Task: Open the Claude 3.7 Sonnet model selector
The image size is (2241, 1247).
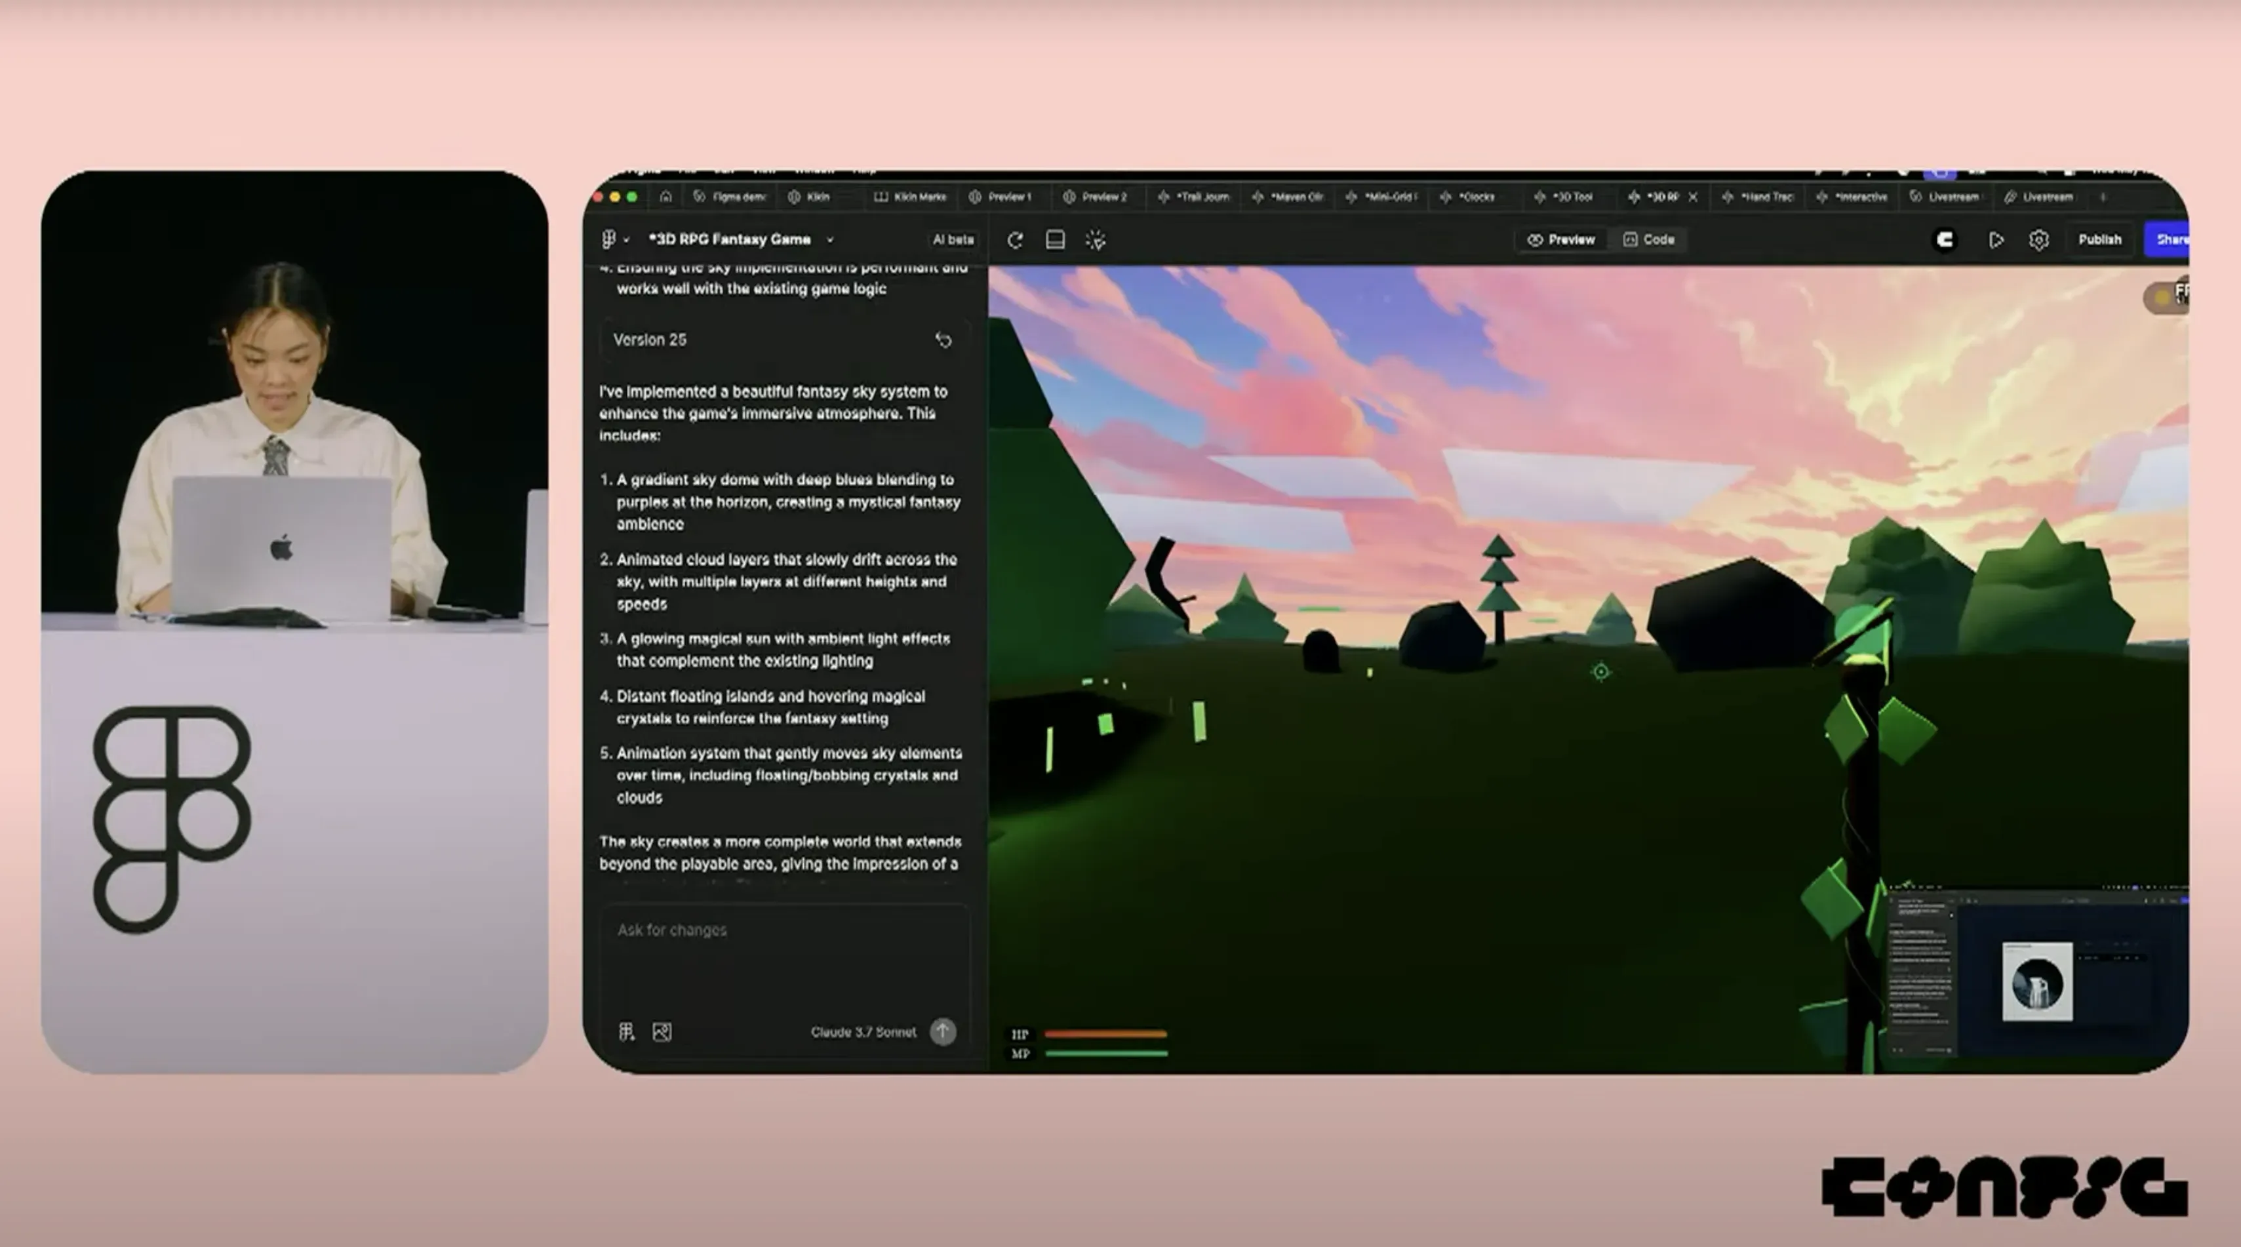Action: pos(863,1032)
